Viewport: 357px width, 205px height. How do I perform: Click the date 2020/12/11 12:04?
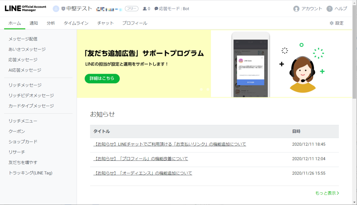pos(309,159)
